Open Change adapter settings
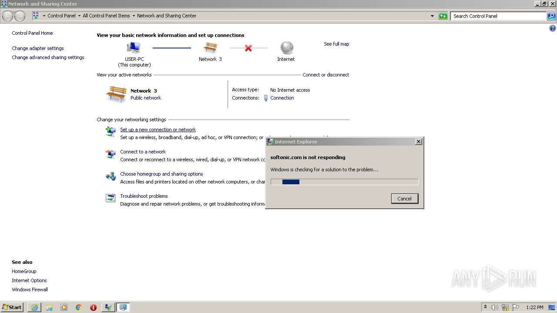 (x=38, y=48)
